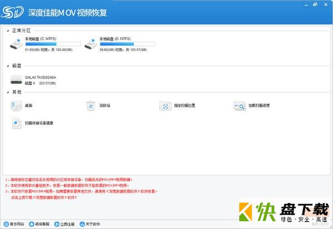Click the scan storage device image (扫描存储设备镜像) icon
Screen dimensions: 333x229
(x=17, y=123)
